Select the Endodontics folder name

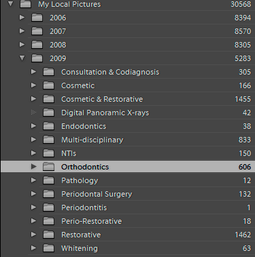[84, 126]
